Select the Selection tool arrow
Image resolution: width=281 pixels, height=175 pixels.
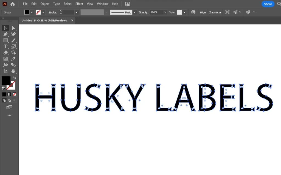click(x=5, y=28)
